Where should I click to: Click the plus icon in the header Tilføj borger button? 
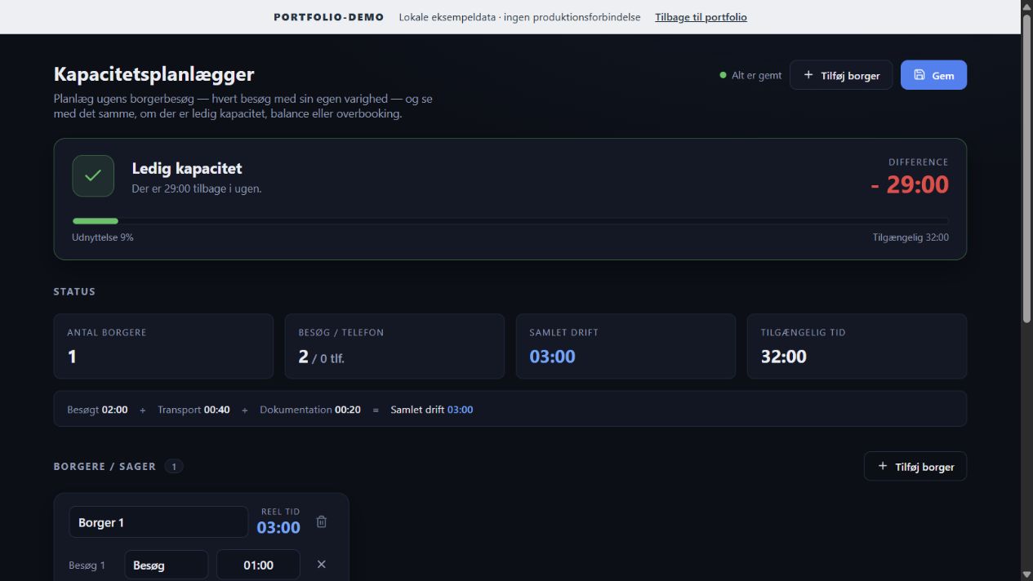[x=808, y=75]
